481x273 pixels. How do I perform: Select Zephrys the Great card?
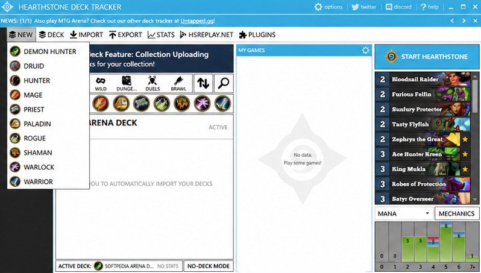423,139
